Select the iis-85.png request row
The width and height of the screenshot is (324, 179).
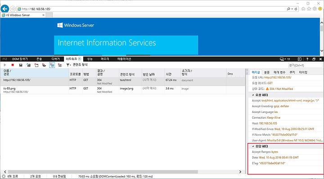pyautogui.click(x=122, y=90)
